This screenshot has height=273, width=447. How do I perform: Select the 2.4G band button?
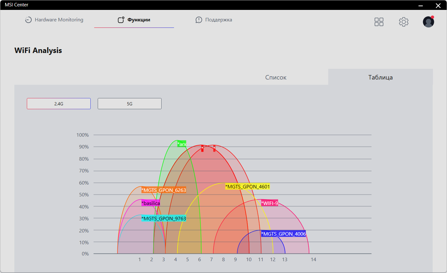coord(59,104)
